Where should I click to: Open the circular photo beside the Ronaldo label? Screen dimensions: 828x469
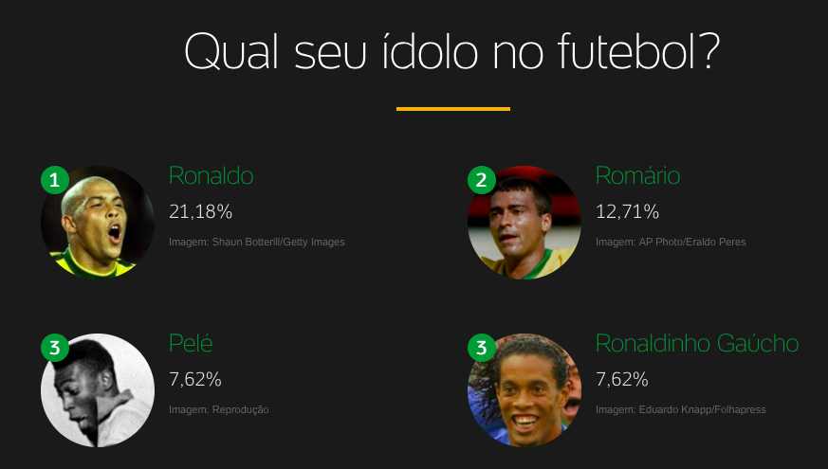98,223
